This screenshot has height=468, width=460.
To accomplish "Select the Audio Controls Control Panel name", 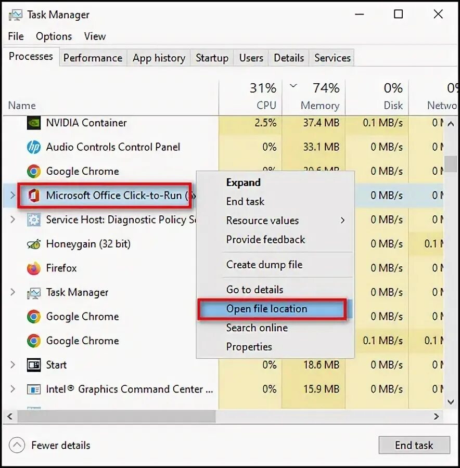I will (x=113, y=147).
